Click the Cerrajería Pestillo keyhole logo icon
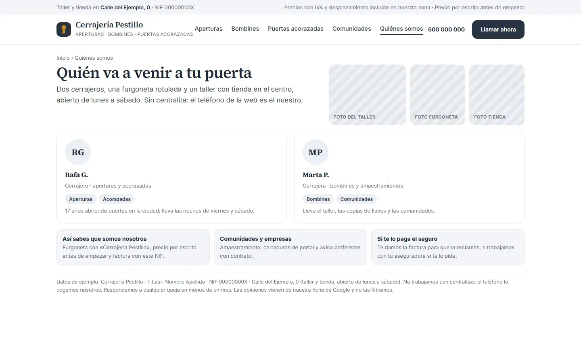 [x=64, y=29]
